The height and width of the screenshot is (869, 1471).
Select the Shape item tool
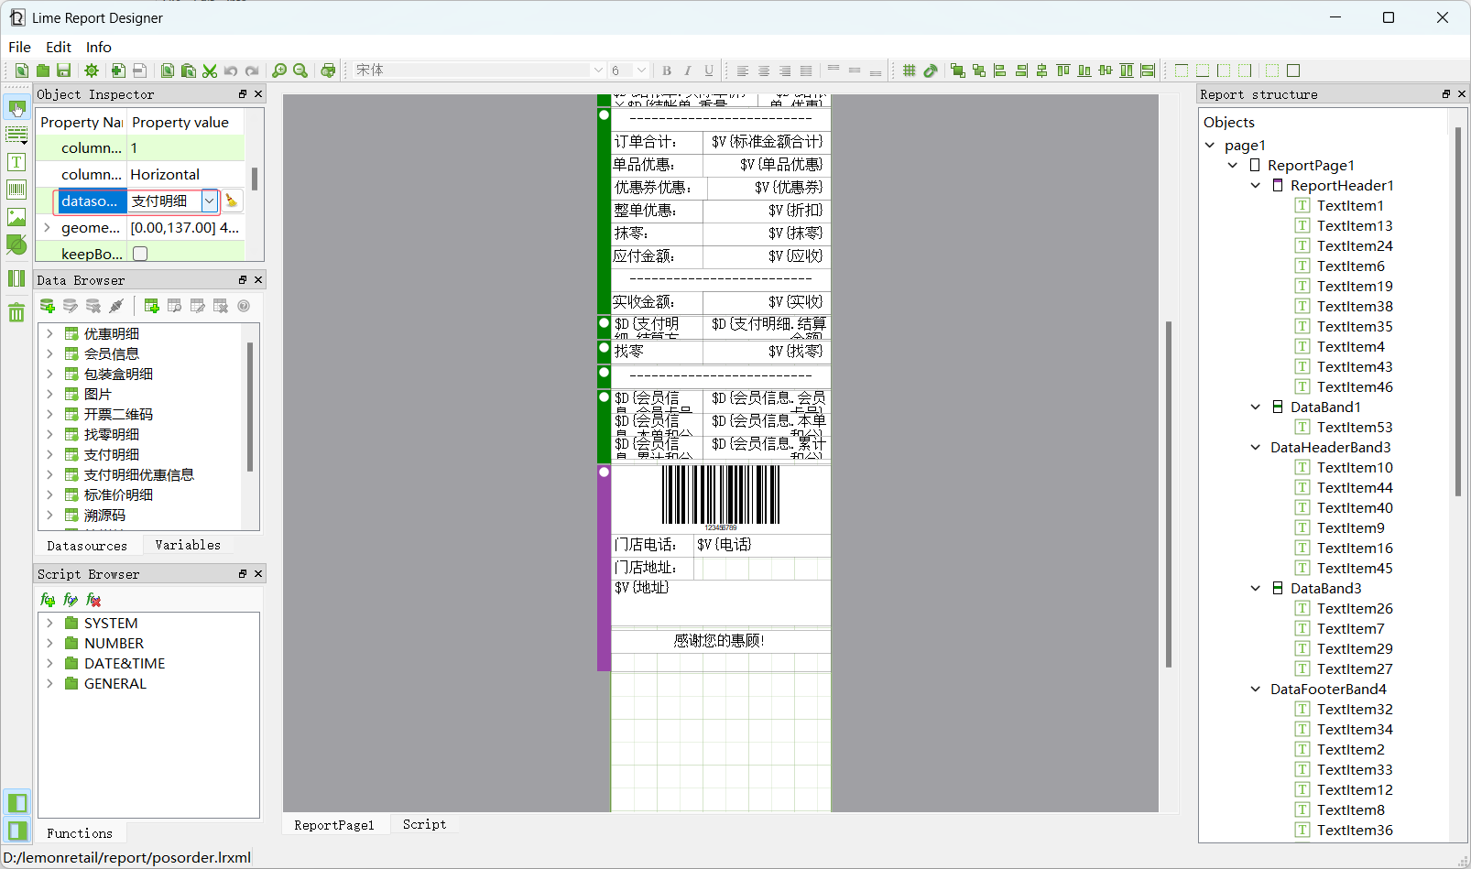coord(16,244)
